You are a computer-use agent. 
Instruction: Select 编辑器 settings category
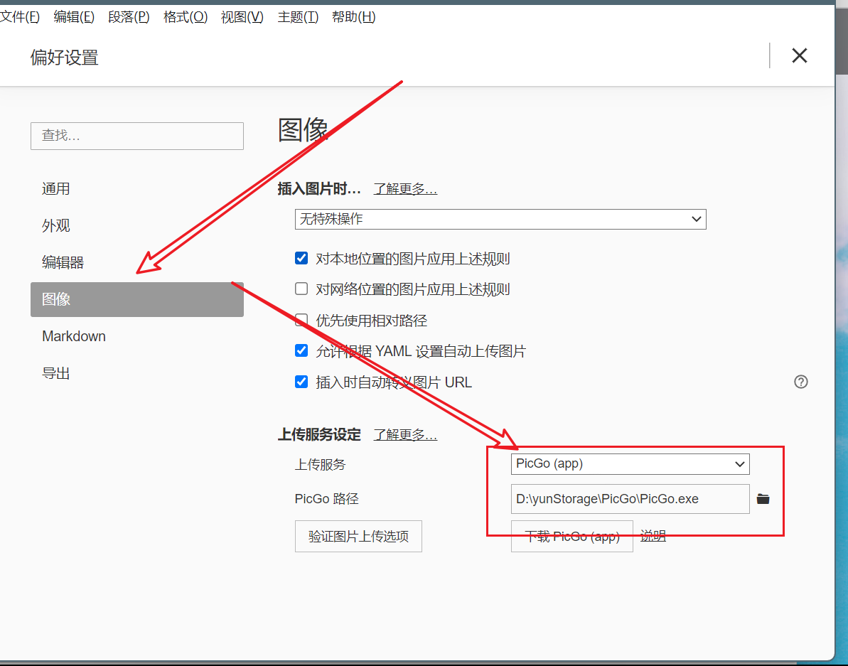pyautogui.click(x=136, y=262)
